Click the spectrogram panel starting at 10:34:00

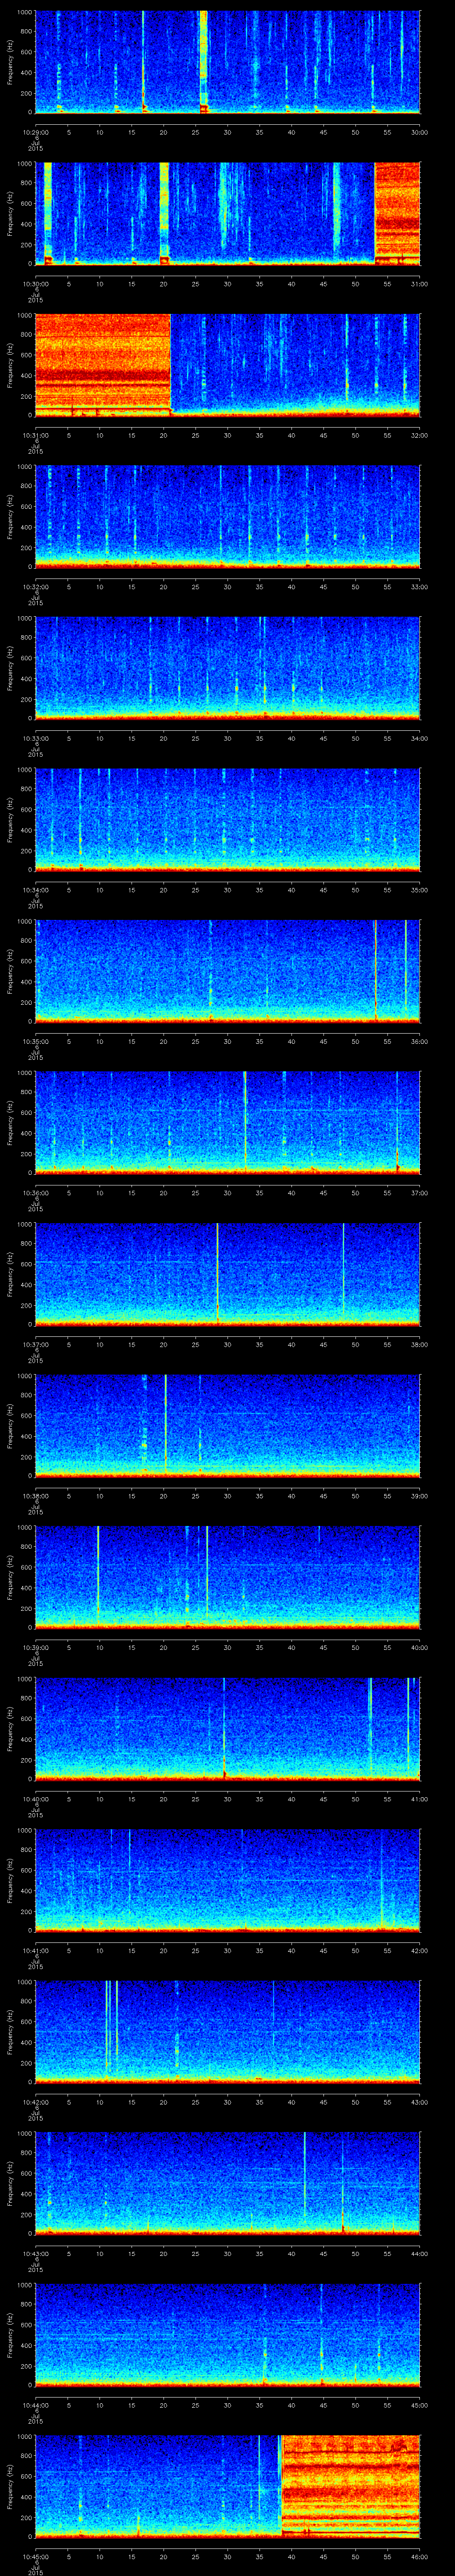click(227, 819)
